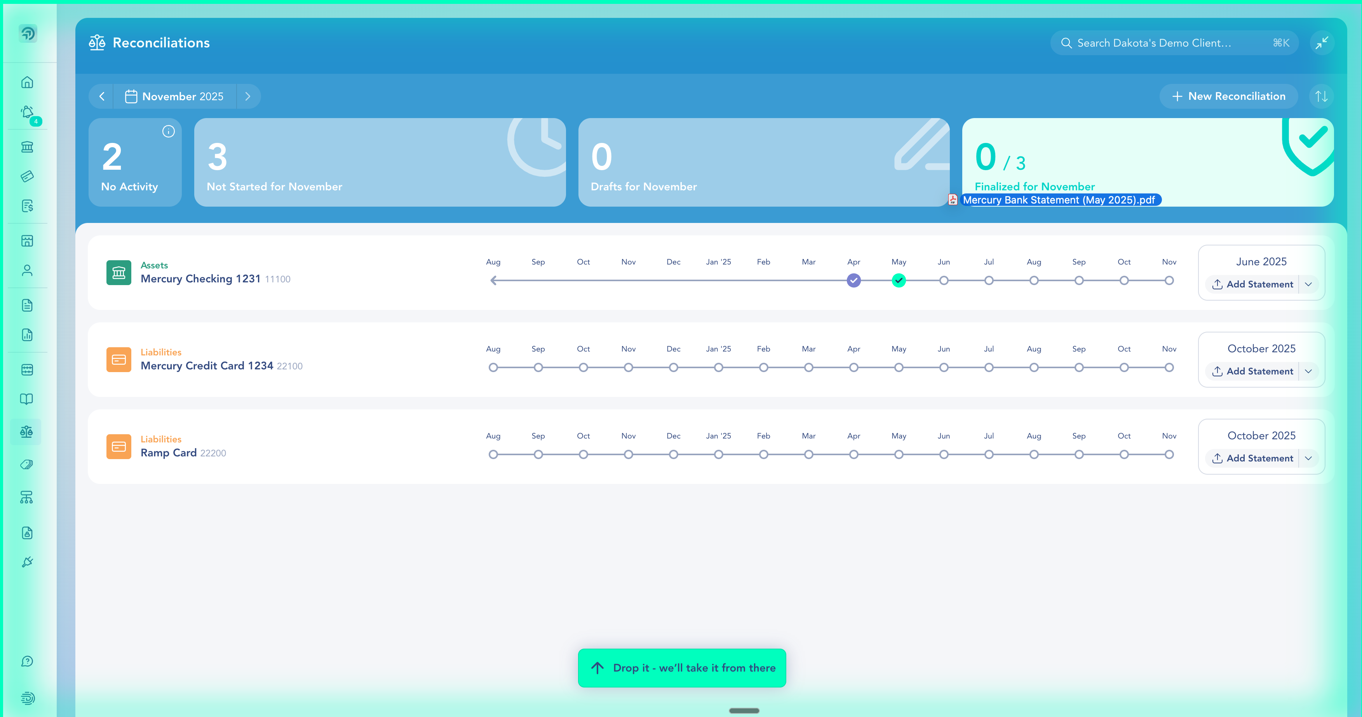Select June marker on Mercury Checking timeline

(943, 280)
